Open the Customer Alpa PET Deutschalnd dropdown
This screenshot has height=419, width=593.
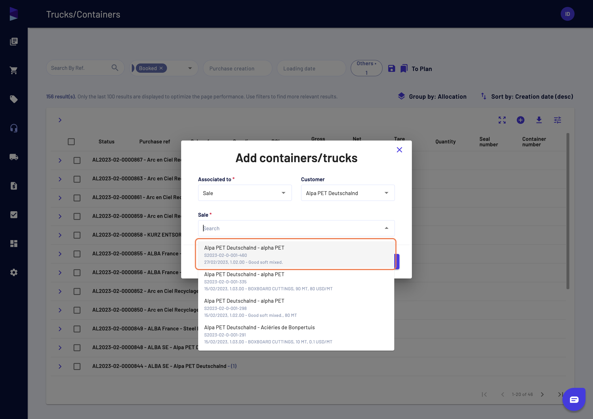pos(348,193)
